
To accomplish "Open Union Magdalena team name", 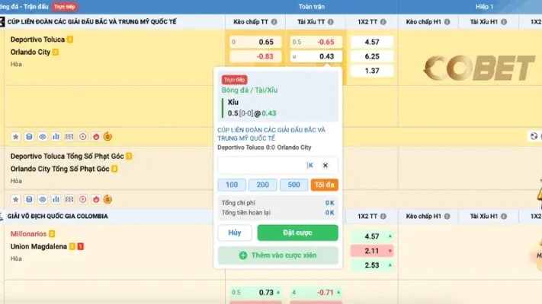I will (38, 246).
